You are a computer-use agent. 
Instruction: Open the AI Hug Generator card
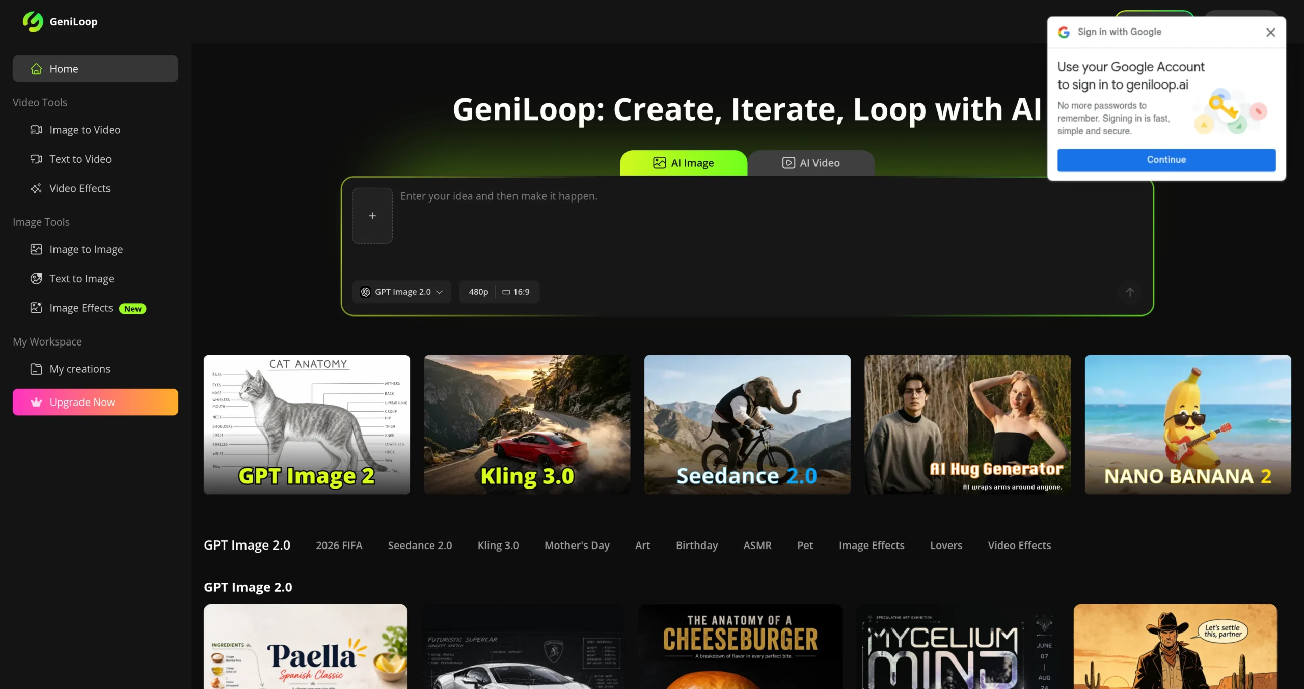(968, 424)
